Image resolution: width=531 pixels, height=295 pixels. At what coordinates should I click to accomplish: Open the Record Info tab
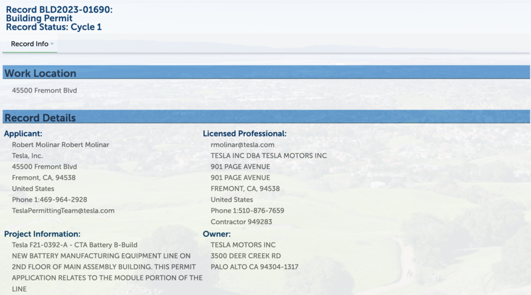(30, 44)
